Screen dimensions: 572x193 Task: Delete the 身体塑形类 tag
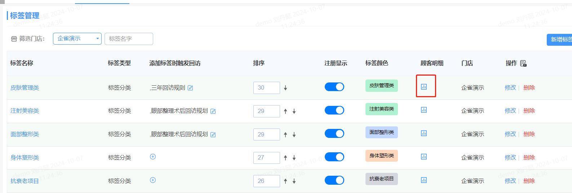[529, 157]
